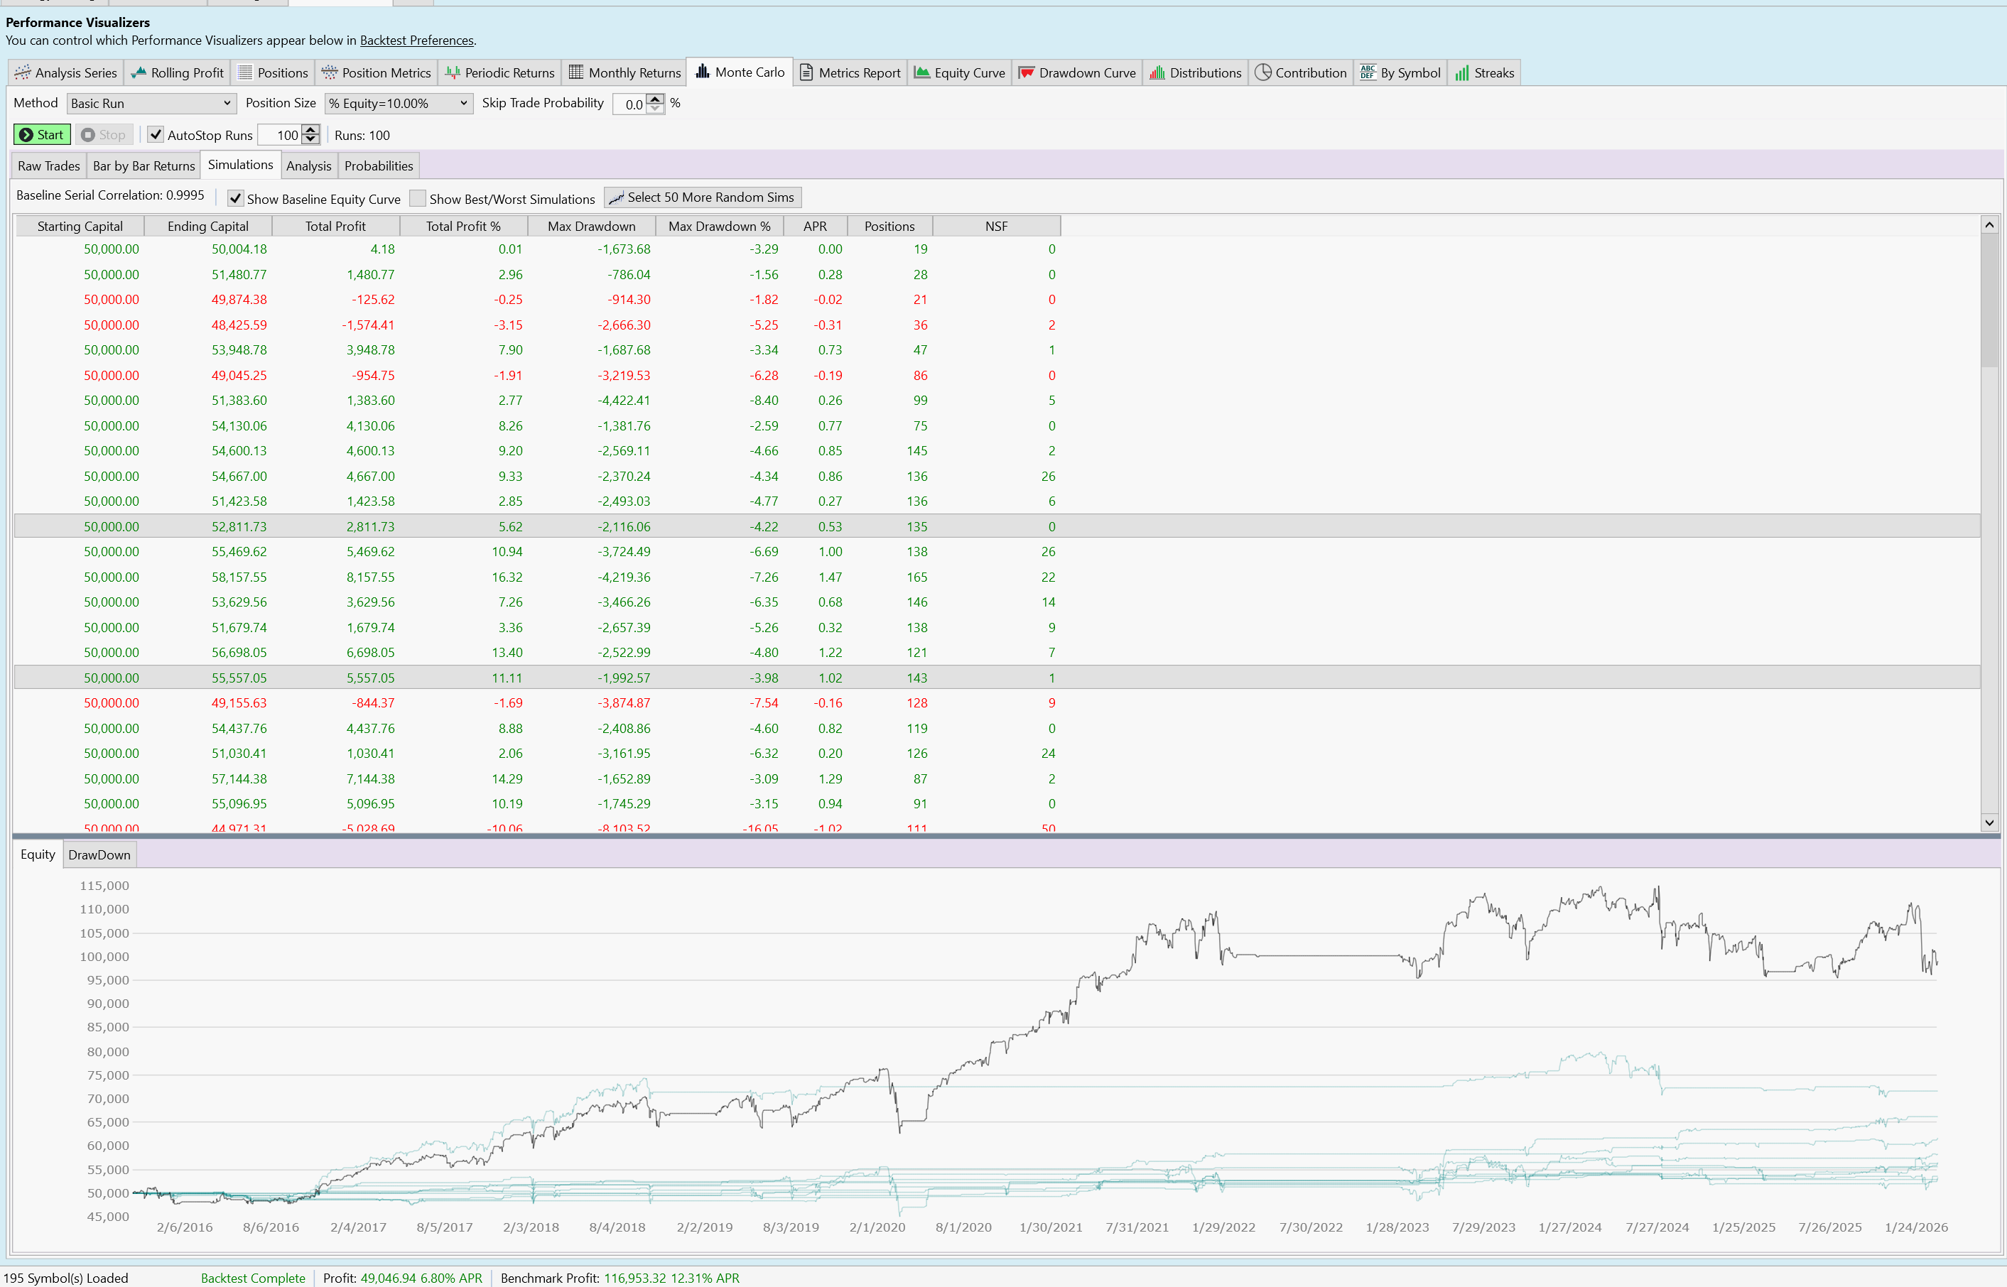Click the Drawdown Curve icon

(1027, 72)
